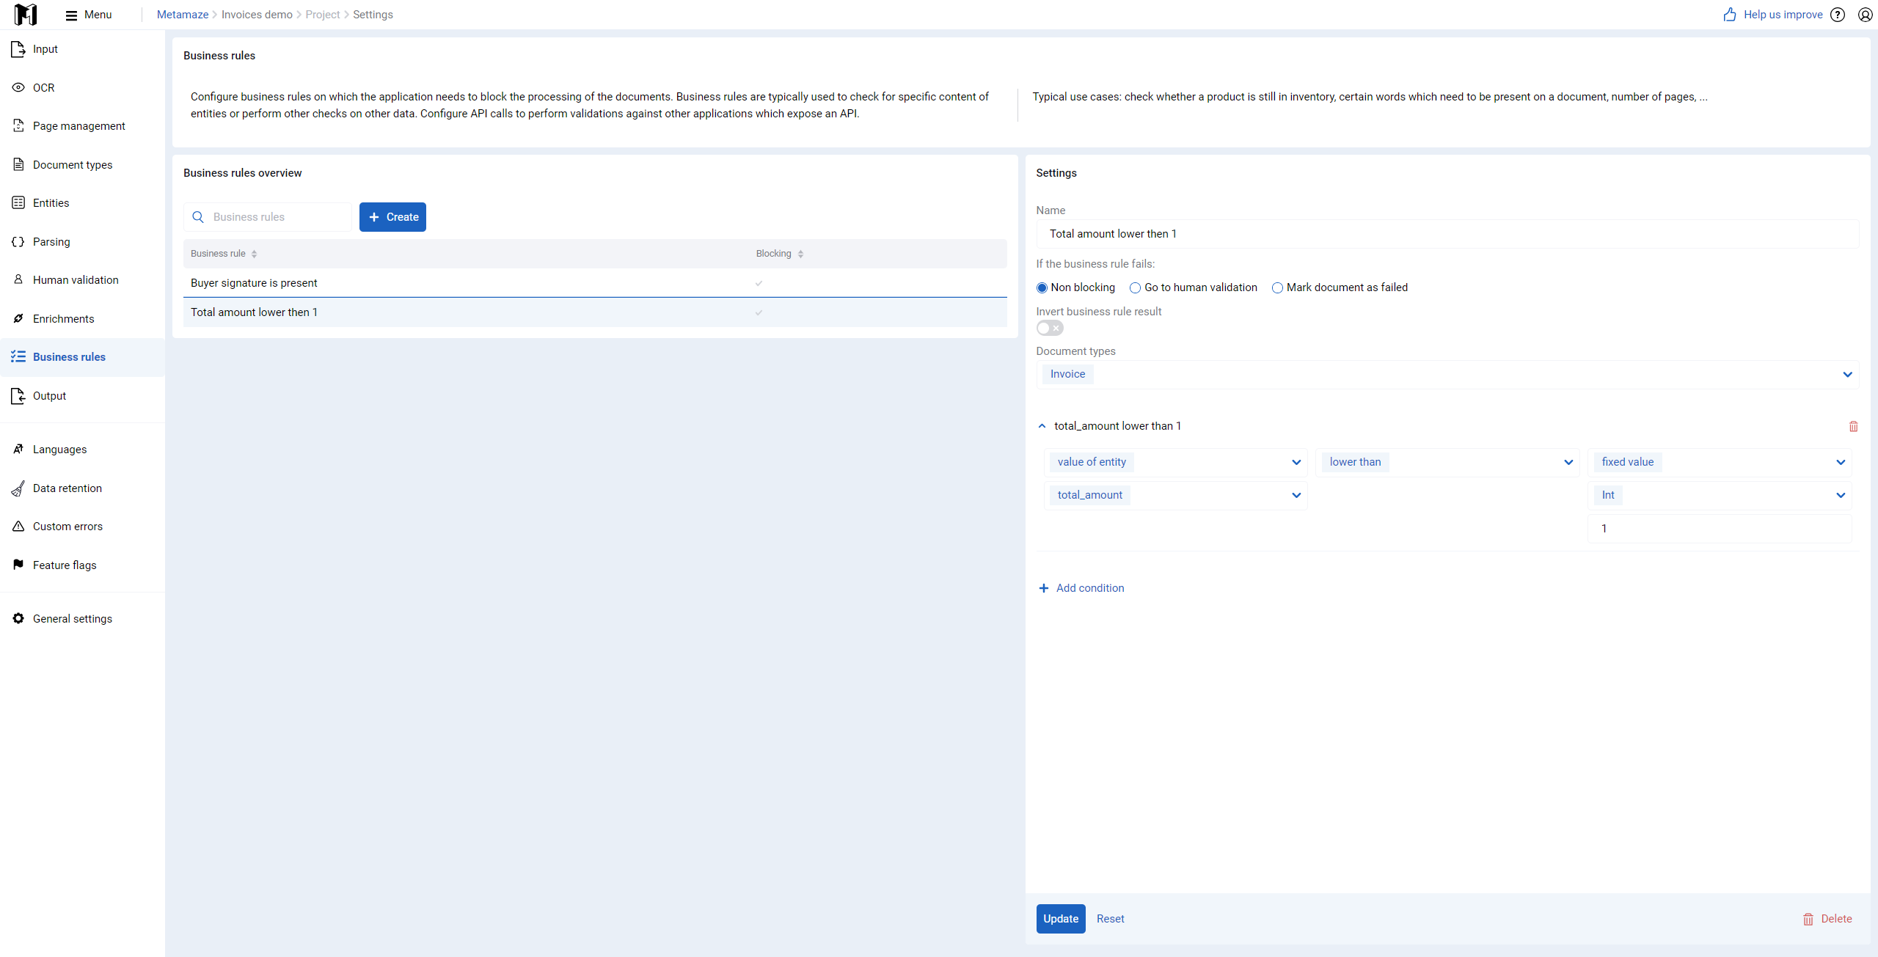Image resolution: width=1878 pixels, height=957 pixels.
Task: Click the thumbs-up Help us improve icon
Action: point(1730,15)
